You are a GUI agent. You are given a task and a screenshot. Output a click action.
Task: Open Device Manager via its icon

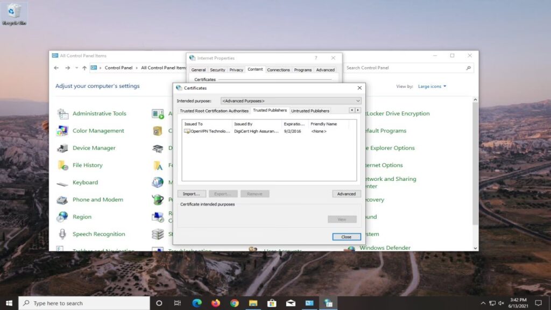(63, 148)
